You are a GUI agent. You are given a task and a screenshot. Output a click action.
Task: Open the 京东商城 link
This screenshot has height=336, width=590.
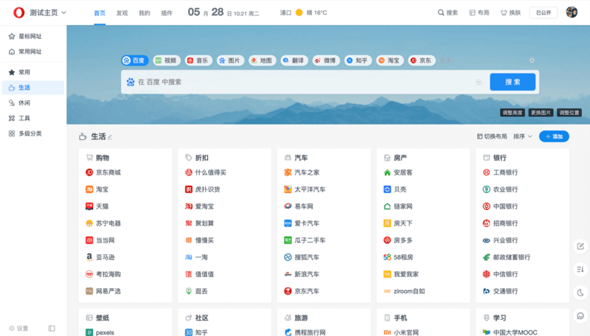click(103, 172)
